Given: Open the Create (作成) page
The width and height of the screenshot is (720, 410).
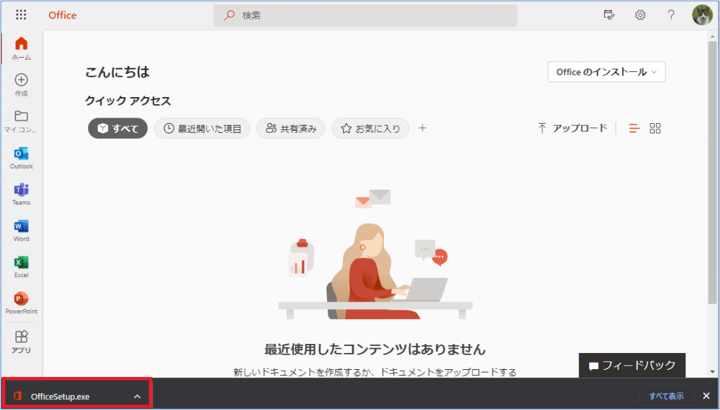Looking at the screenshot, I should (x=21, y=85).
